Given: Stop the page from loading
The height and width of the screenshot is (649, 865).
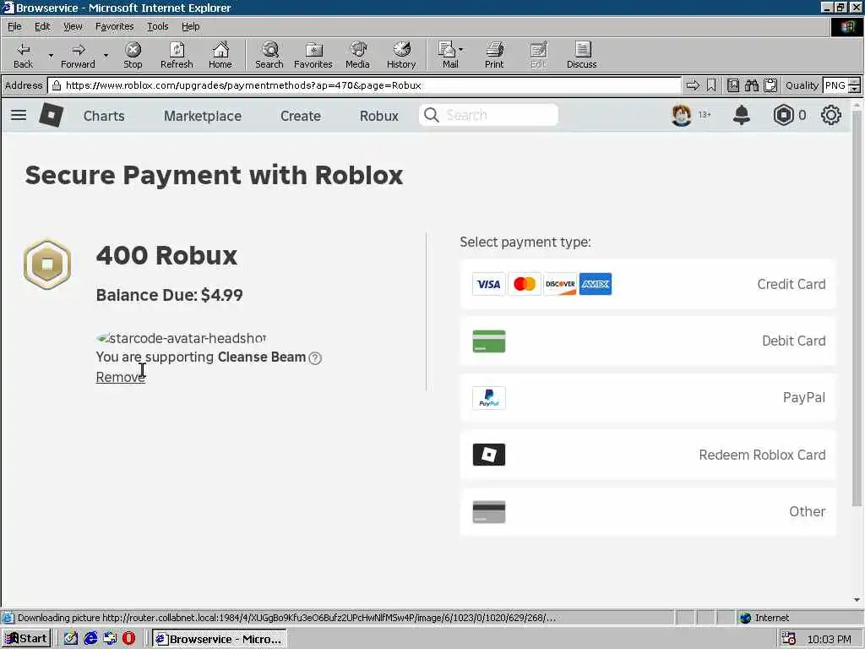Looking at the screenshot, I should pyautogui.click(x=133, y=55).
